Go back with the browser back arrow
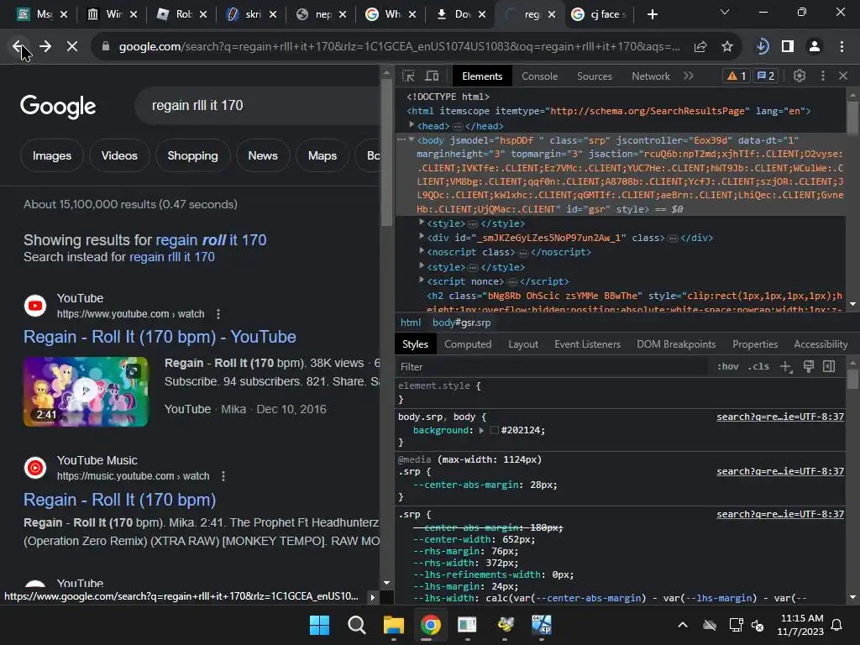860x645 pixels. [x=18, y=47]
